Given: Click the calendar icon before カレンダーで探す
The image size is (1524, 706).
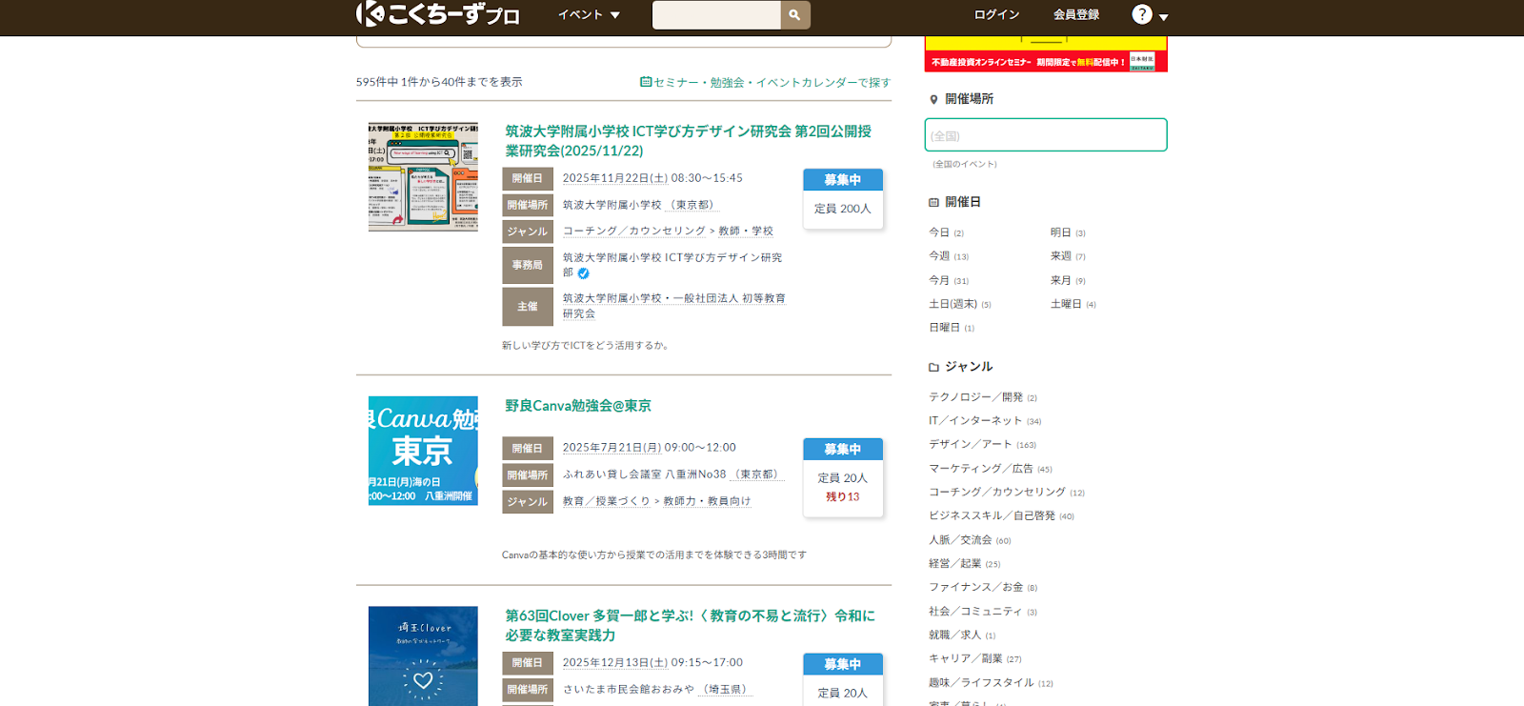Looking at the screenshot, I should pyautogui.click(x=646, y=82).
